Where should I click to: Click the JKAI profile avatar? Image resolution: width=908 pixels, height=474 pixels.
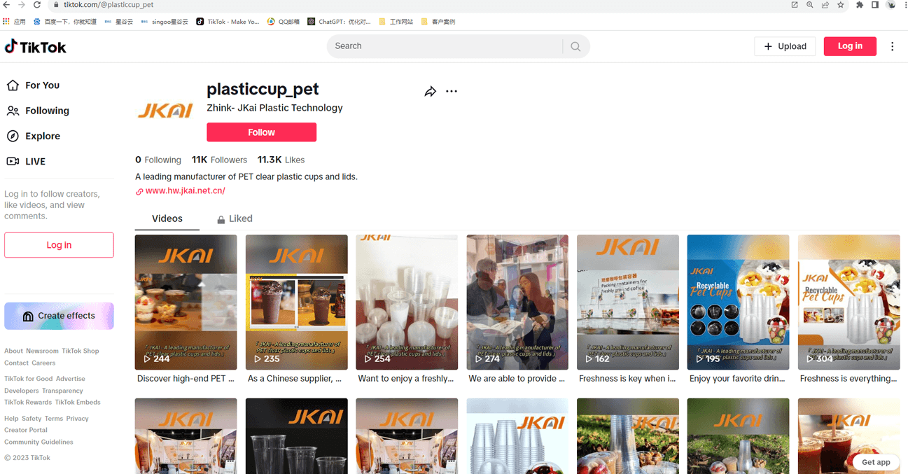(165, 111)
